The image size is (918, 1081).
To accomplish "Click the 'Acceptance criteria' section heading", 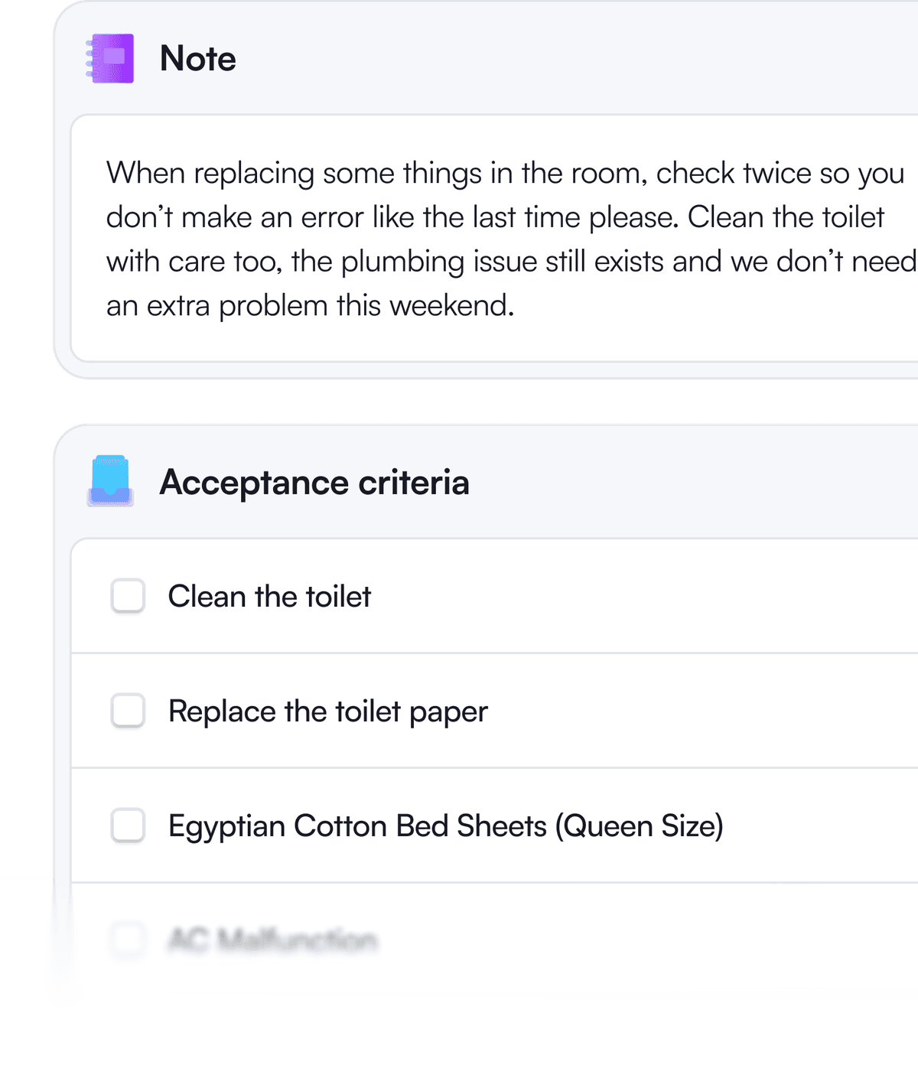I will click(x=314, y=483).
